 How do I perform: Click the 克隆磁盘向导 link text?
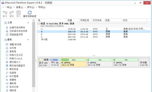point(16,35)
